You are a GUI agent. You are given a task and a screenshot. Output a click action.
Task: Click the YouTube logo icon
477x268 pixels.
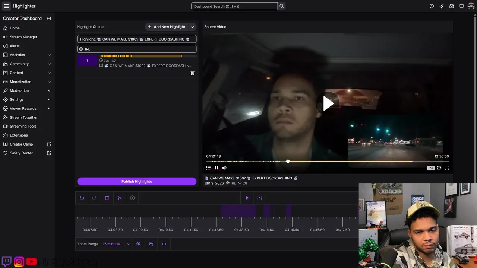pos(31,262)
